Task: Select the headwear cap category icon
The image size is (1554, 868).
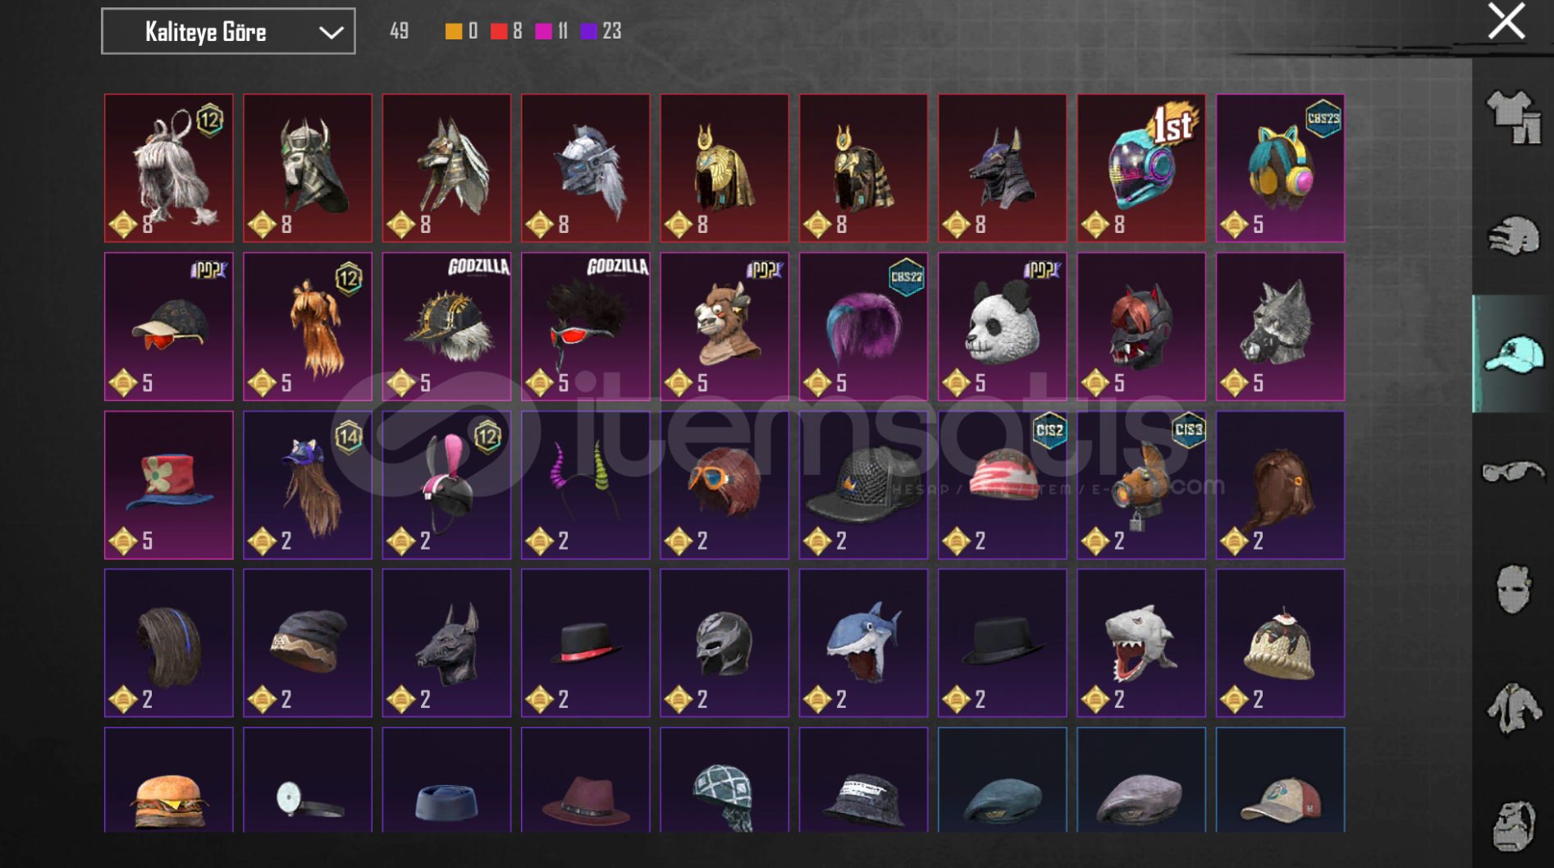Action: point(1514,354)
